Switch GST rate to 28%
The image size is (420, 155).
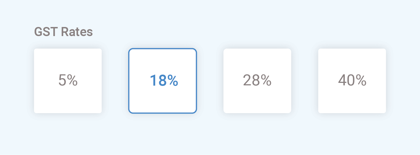[x=257, y=81]
